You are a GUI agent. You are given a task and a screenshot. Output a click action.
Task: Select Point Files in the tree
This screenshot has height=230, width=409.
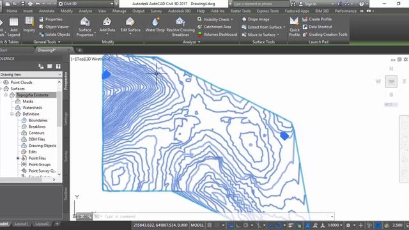point(37,158)
